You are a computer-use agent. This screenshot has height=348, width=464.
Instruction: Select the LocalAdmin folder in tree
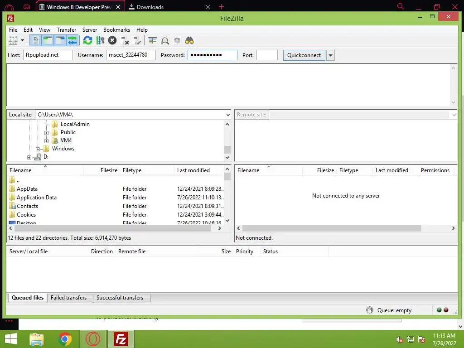pyautogui.click(x=75, y=124)
